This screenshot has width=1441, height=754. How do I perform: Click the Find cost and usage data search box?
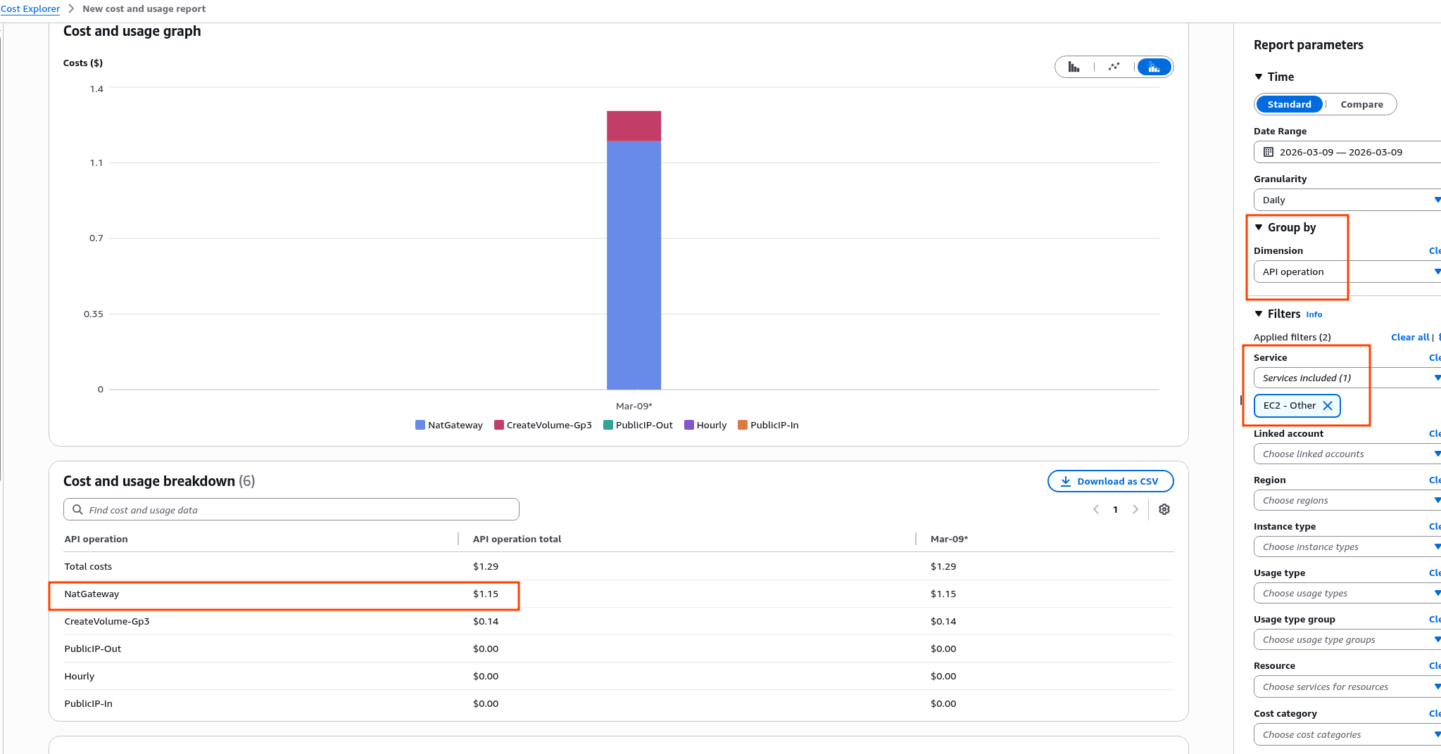[291, 509]
